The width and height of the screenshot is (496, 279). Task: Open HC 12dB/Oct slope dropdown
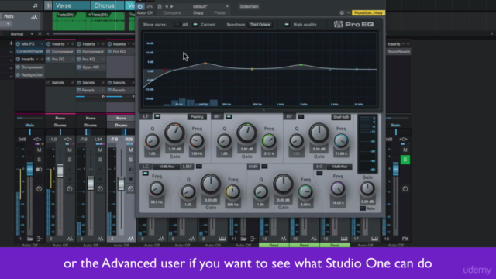(x=339, y=167)
